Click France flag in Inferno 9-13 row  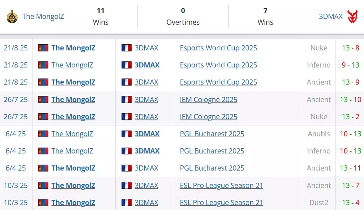(x=127, y=65)
